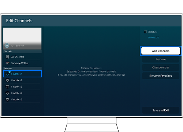Click the channel preview thumbnail
Screen dimensions: 183x132
(x=22, y=38)
